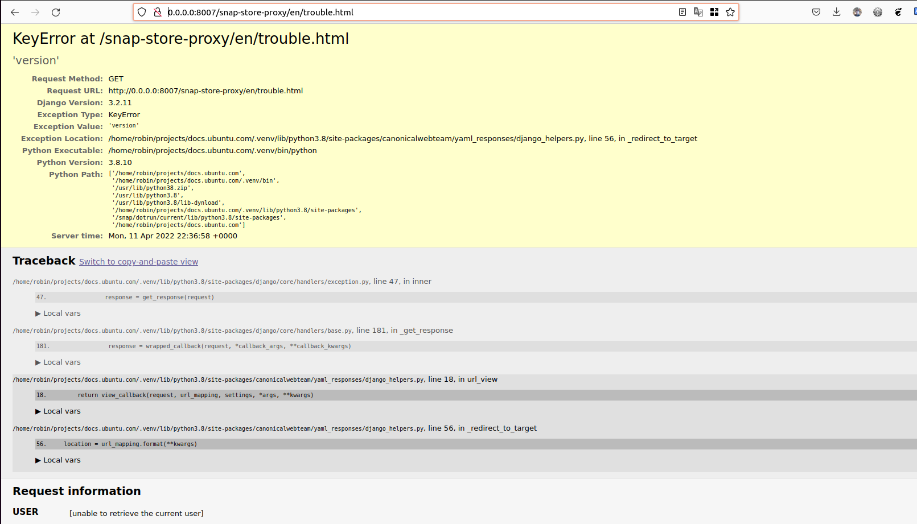Expand Local vars under line 47

pyautogui.click(x=58, y=313)
